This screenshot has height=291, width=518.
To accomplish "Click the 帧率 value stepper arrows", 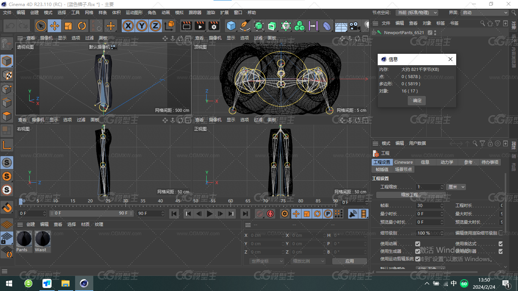I will [x=441, y=205].
